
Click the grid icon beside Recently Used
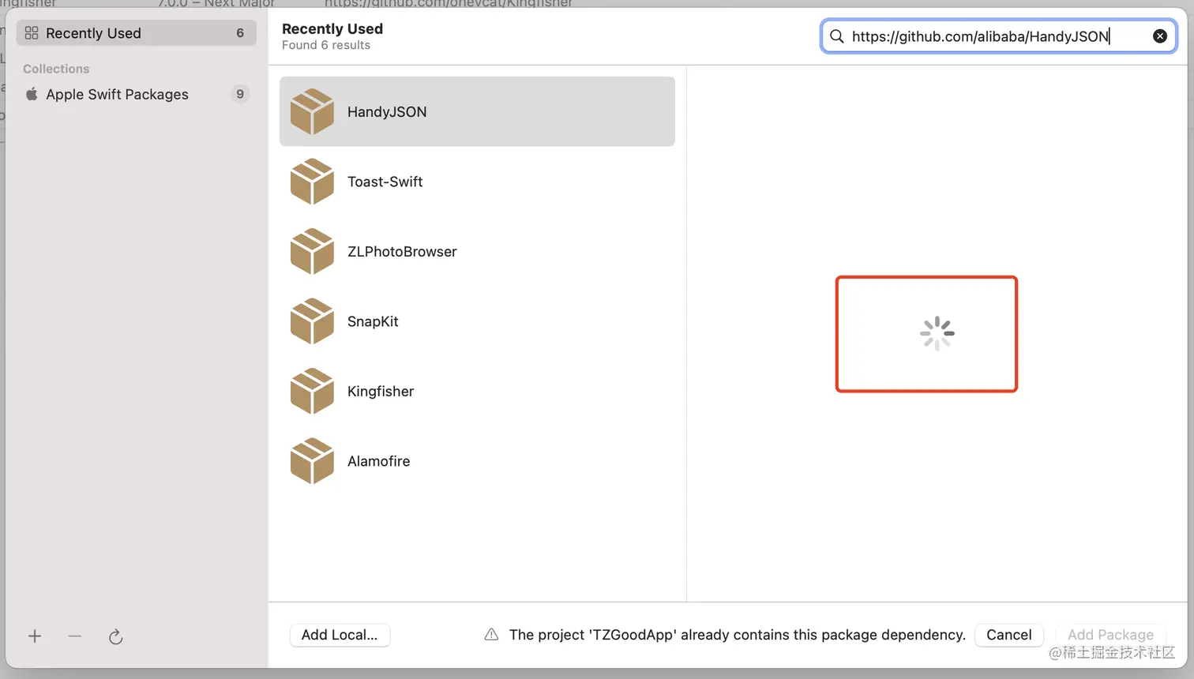pos(32,33)
